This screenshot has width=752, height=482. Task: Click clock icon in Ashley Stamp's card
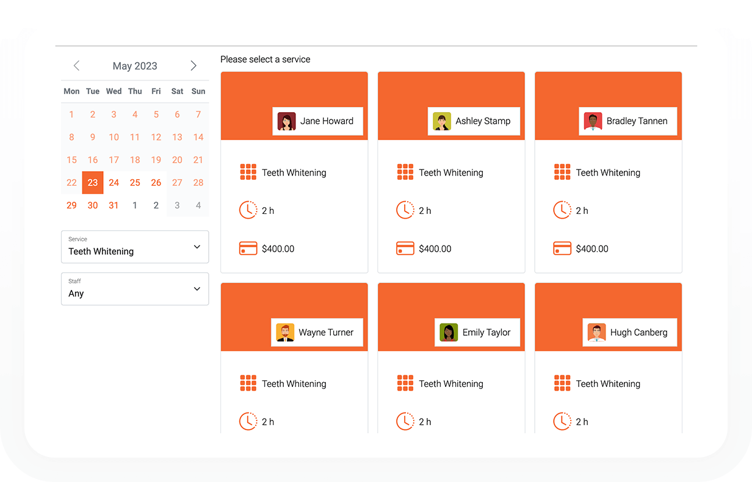[405, 210]
